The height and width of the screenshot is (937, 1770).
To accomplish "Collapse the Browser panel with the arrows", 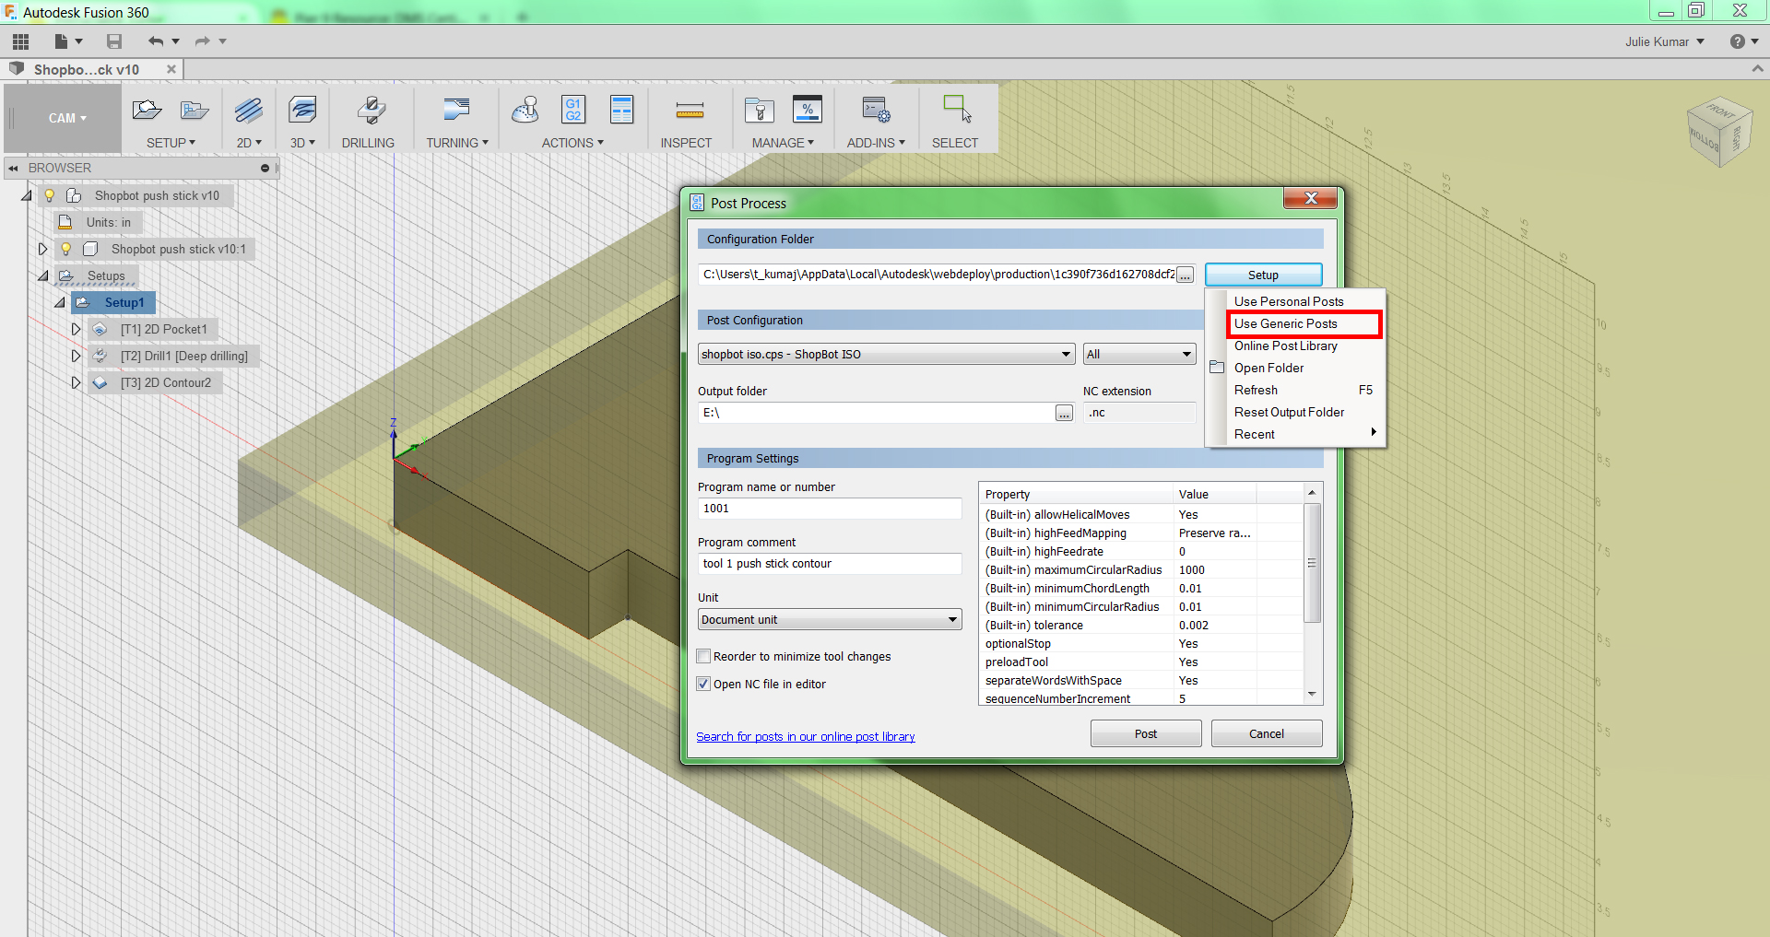I will point(13,169).
